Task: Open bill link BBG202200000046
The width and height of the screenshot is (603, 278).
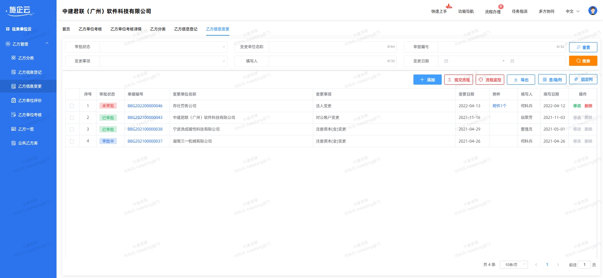Action: (145, 106)
